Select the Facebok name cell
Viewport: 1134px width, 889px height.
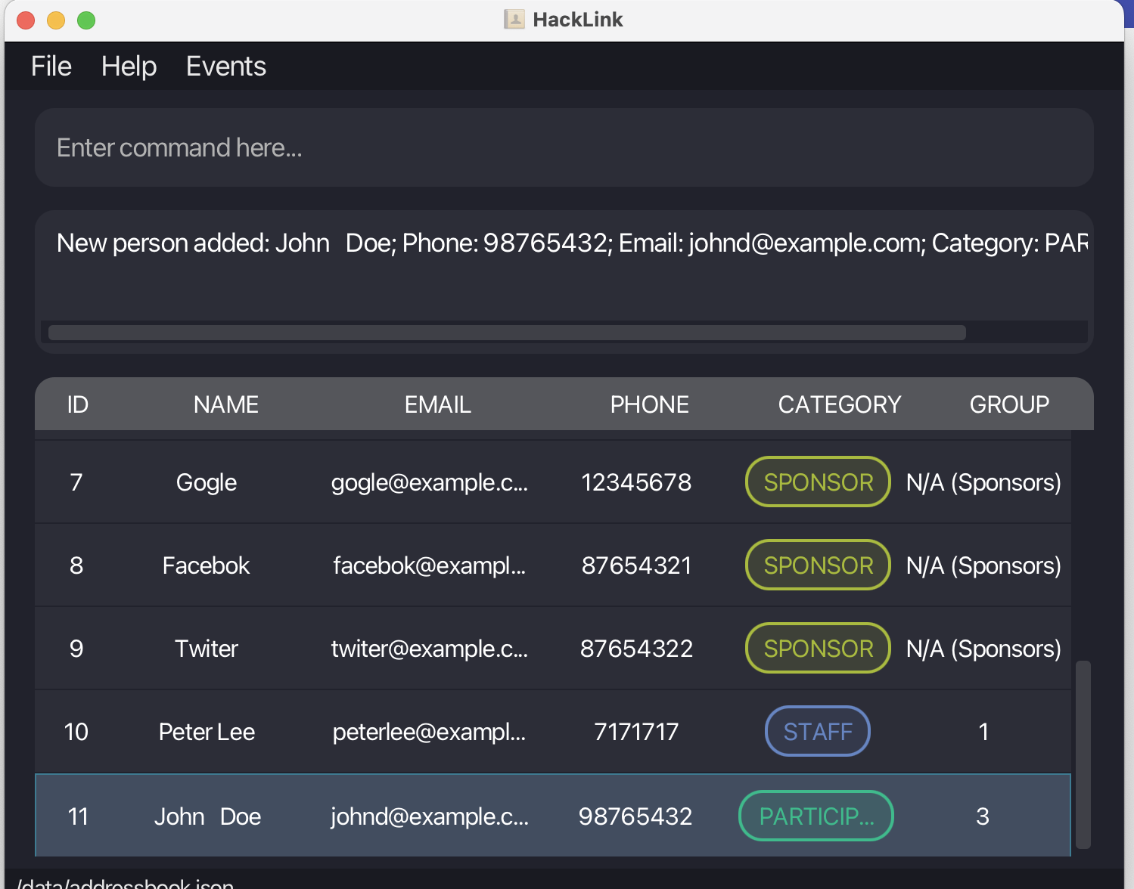[x=207, y=565]
